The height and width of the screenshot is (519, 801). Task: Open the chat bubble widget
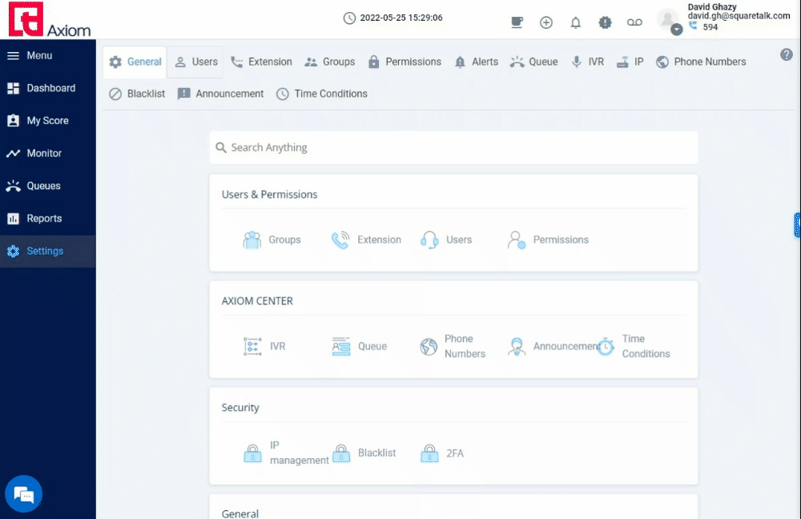[23, 494]
